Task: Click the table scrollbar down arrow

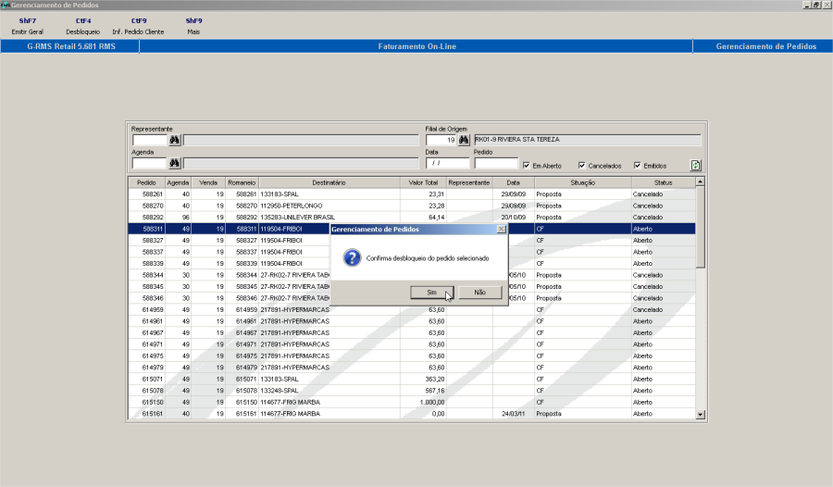Action: [701, 415]
